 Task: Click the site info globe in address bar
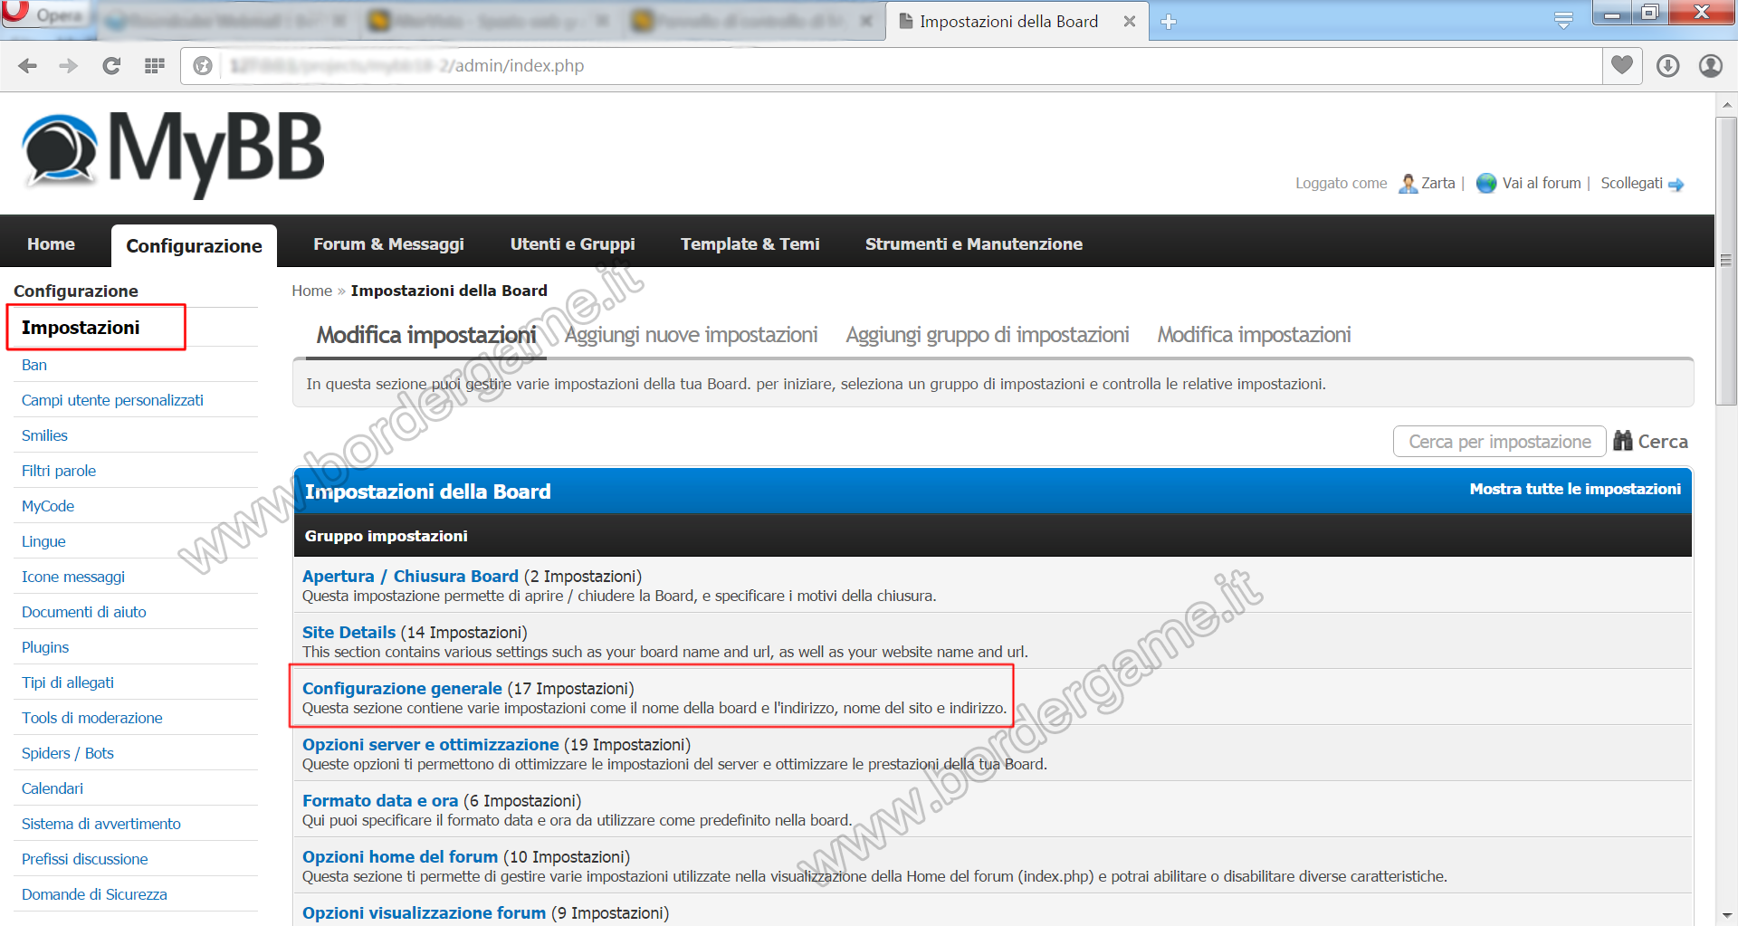coord(203,65)
